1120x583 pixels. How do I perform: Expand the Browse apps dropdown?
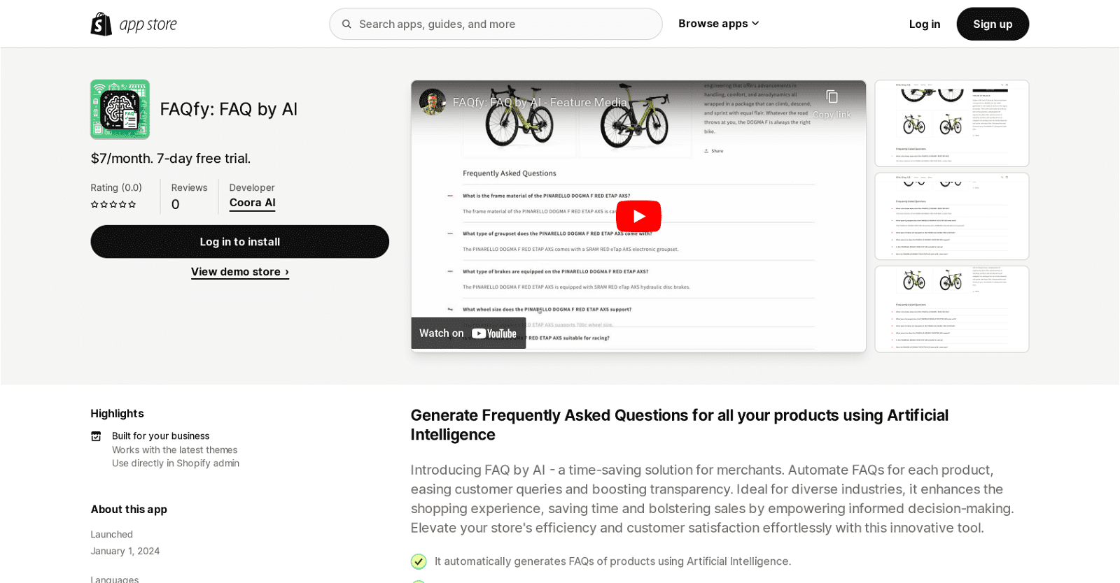click(x=718, y=24)
